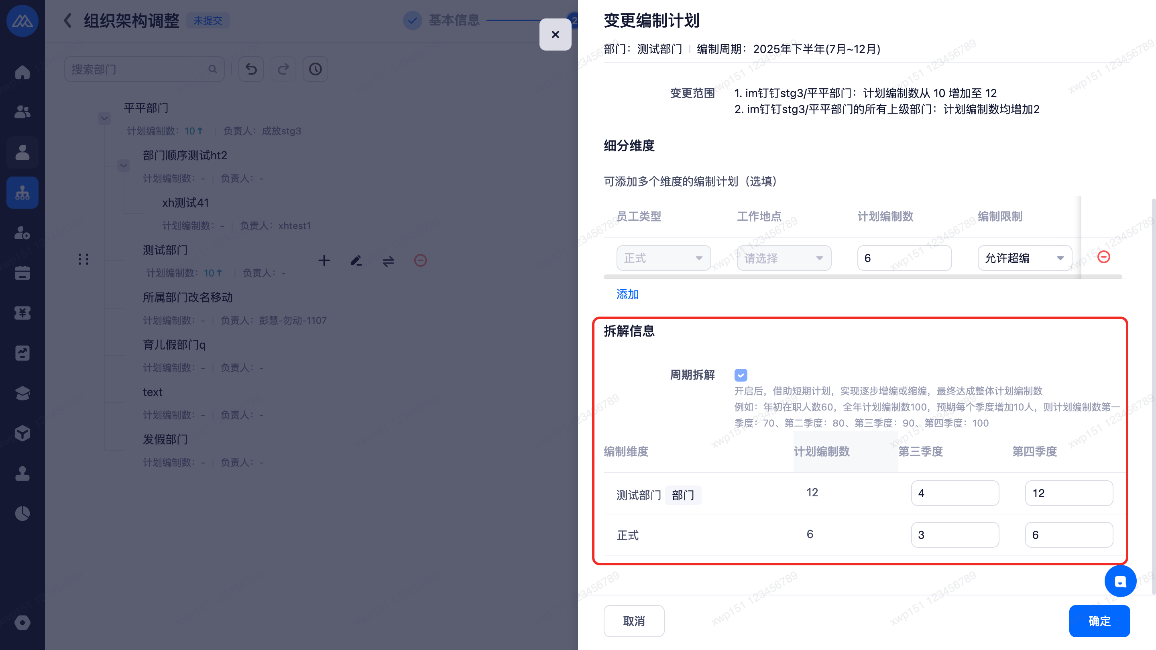
Task: Uncheck the 周期拆解 checkbox
Action: 741,375
